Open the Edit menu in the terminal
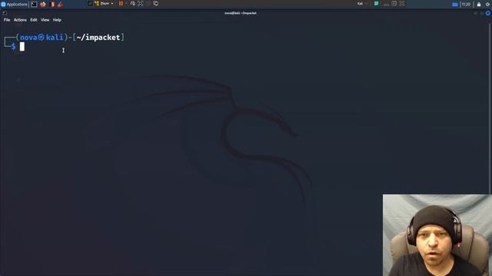Viewport: 492px width, 276px height. (x=34, y=20)
